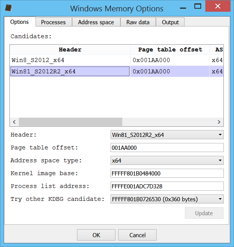Click the Cancel button

(x=137, y=235)
